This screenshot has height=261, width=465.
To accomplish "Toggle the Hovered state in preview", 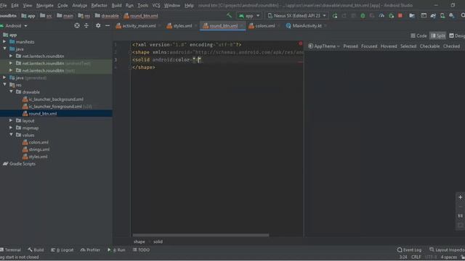I will point(389,46).
